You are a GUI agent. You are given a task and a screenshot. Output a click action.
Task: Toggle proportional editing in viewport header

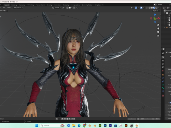[x=74, y=8]
